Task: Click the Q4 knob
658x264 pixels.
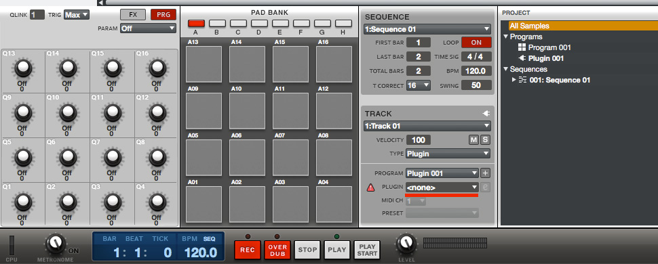Action: click(157, 202)
